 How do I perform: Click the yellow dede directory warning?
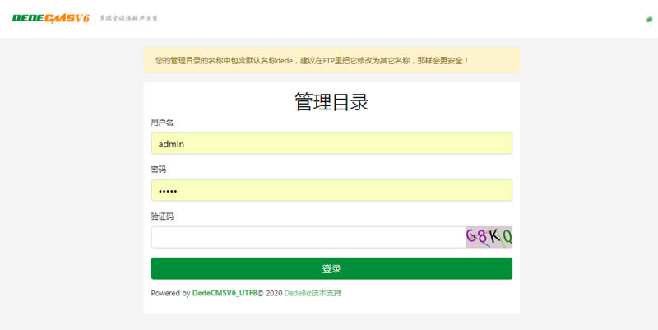pyautogui.click(x=331, y=60)
